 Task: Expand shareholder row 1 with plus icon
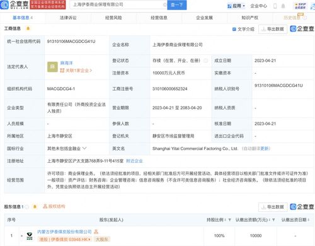pos(21,236)
